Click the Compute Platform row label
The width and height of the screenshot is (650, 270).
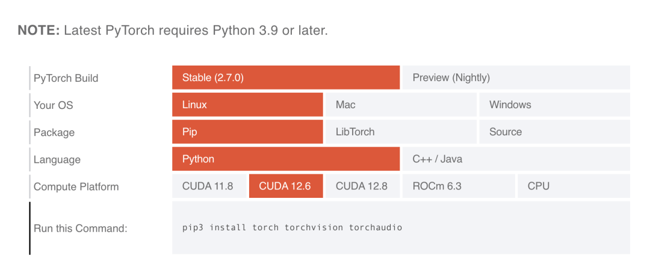76,187
